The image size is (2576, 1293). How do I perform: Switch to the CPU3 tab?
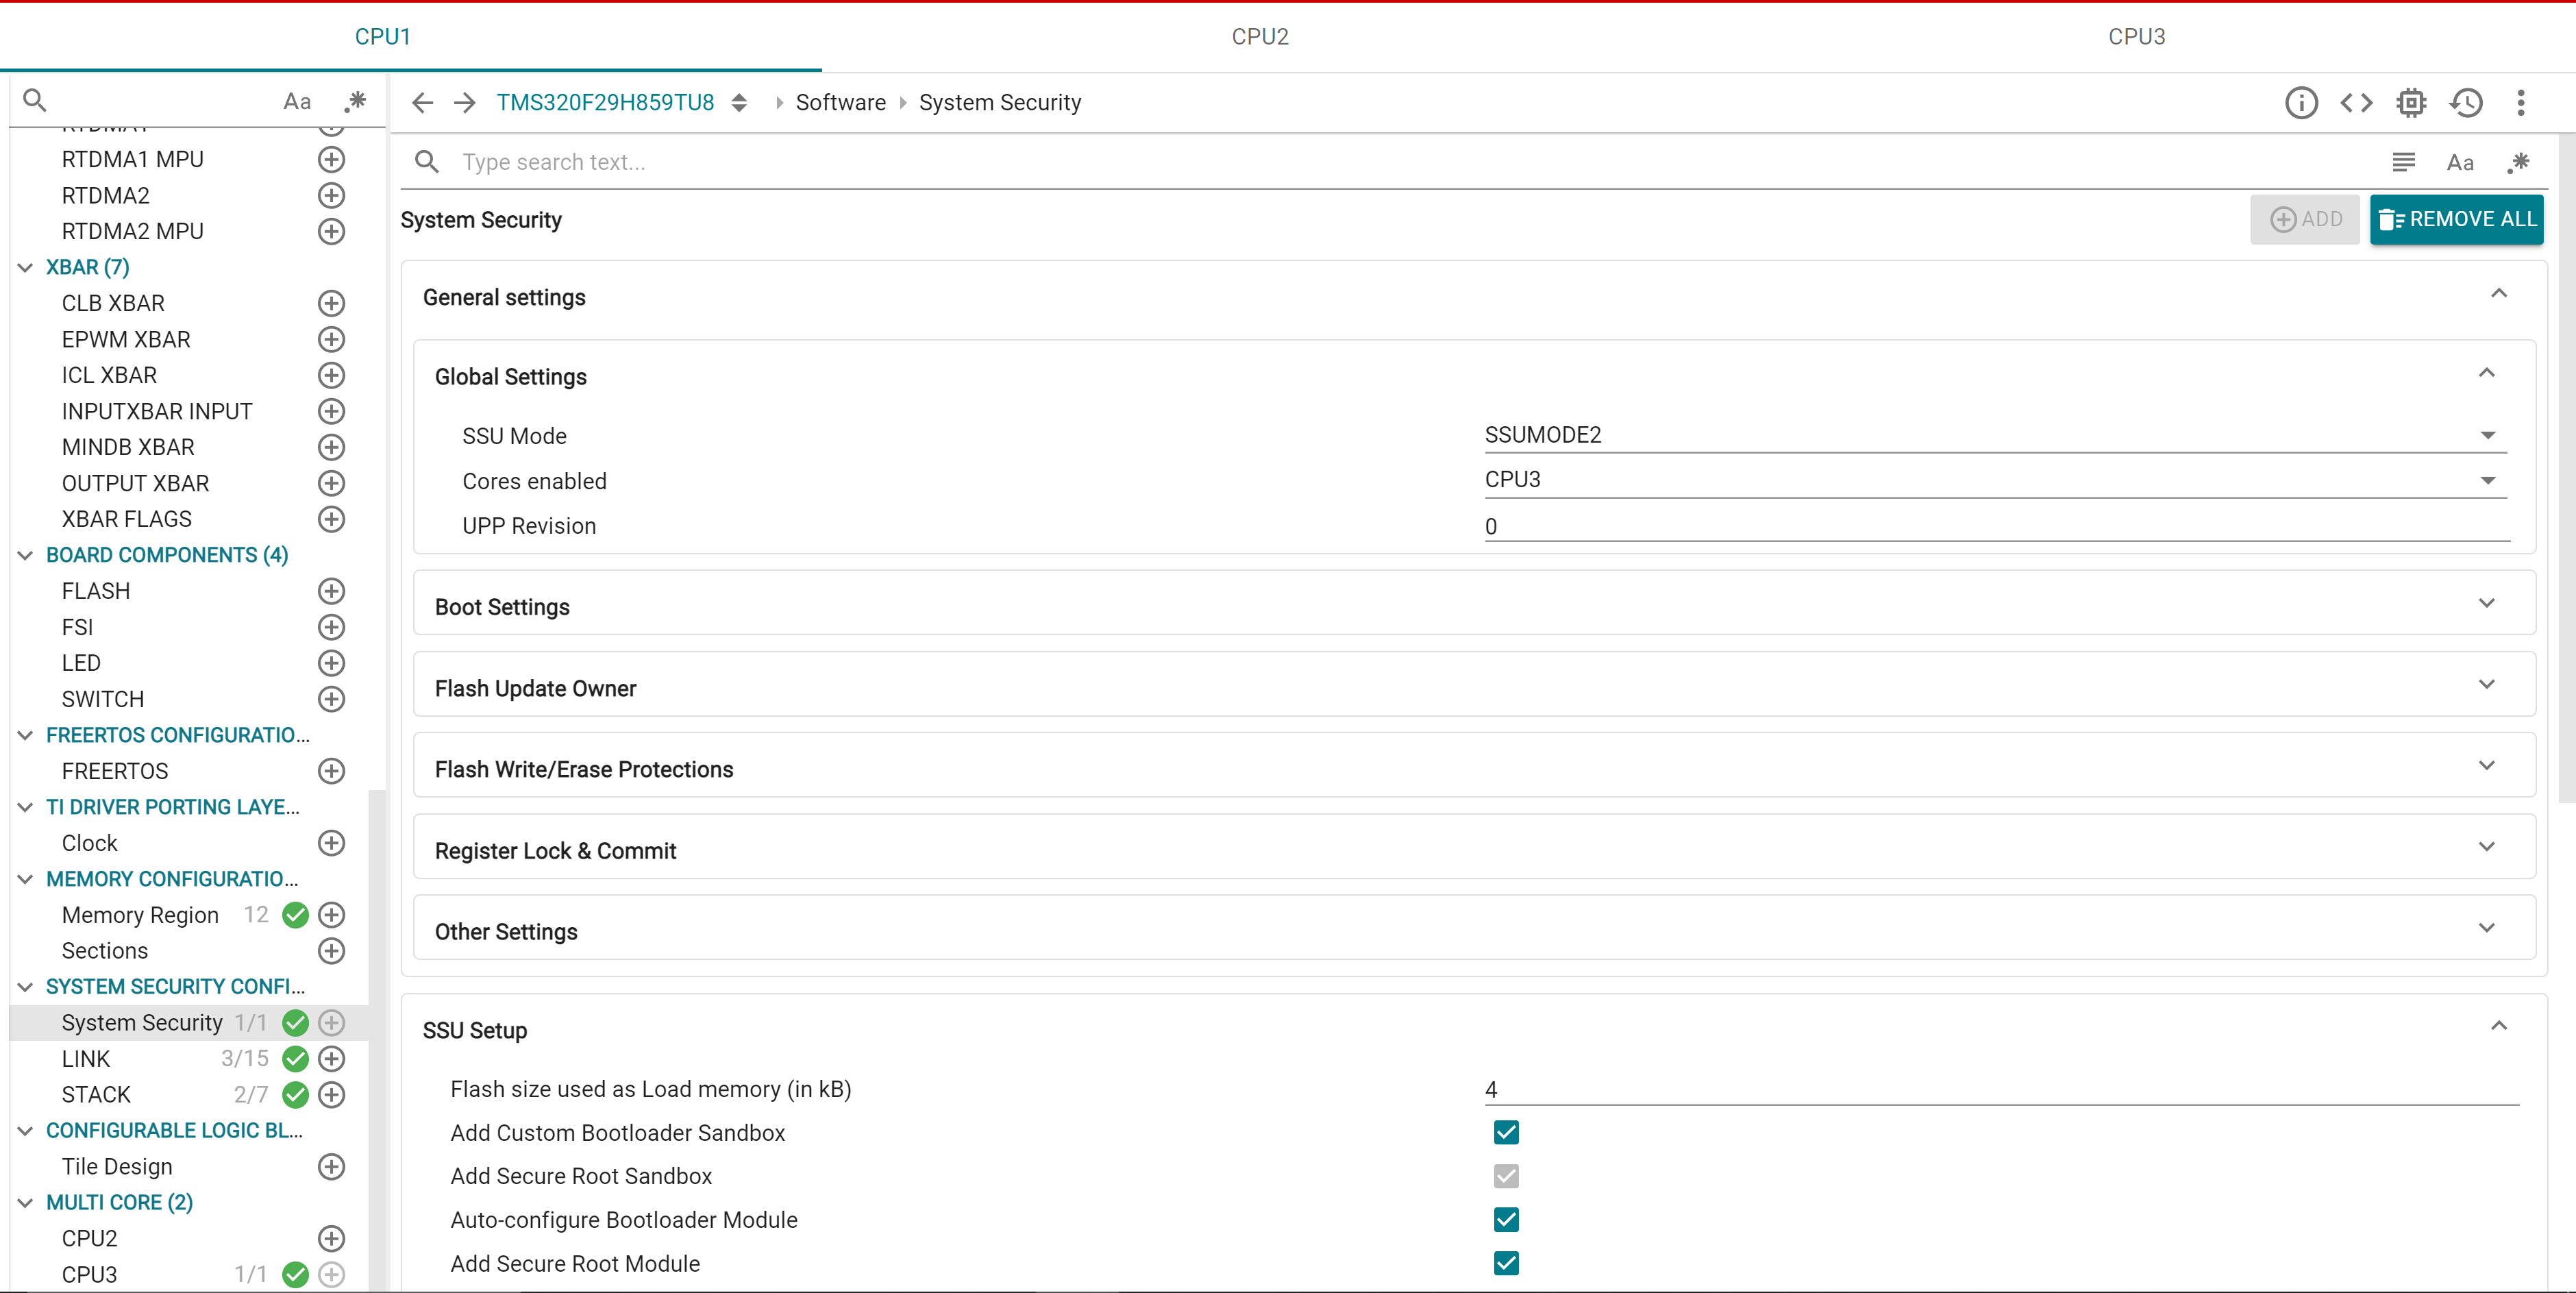tap(2137, 36)
